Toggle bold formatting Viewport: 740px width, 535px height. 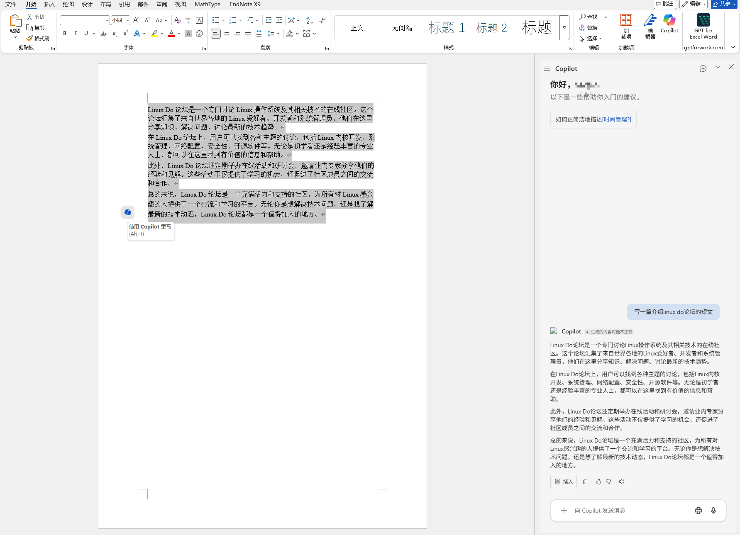(x=65, y=34)
